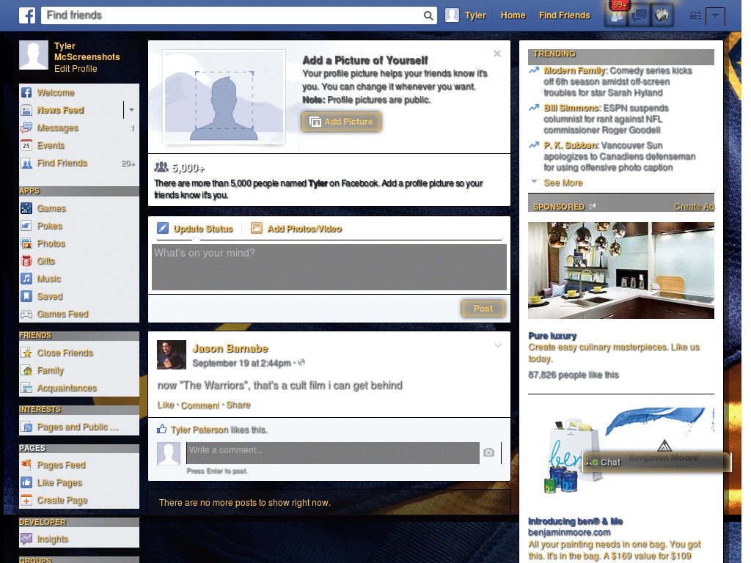Click Edit Profile link
The image size is (751, 563).
[76, 69]
